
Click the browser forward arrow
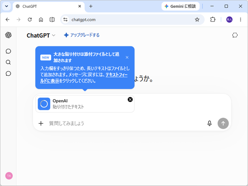click(x=18, y=20)
